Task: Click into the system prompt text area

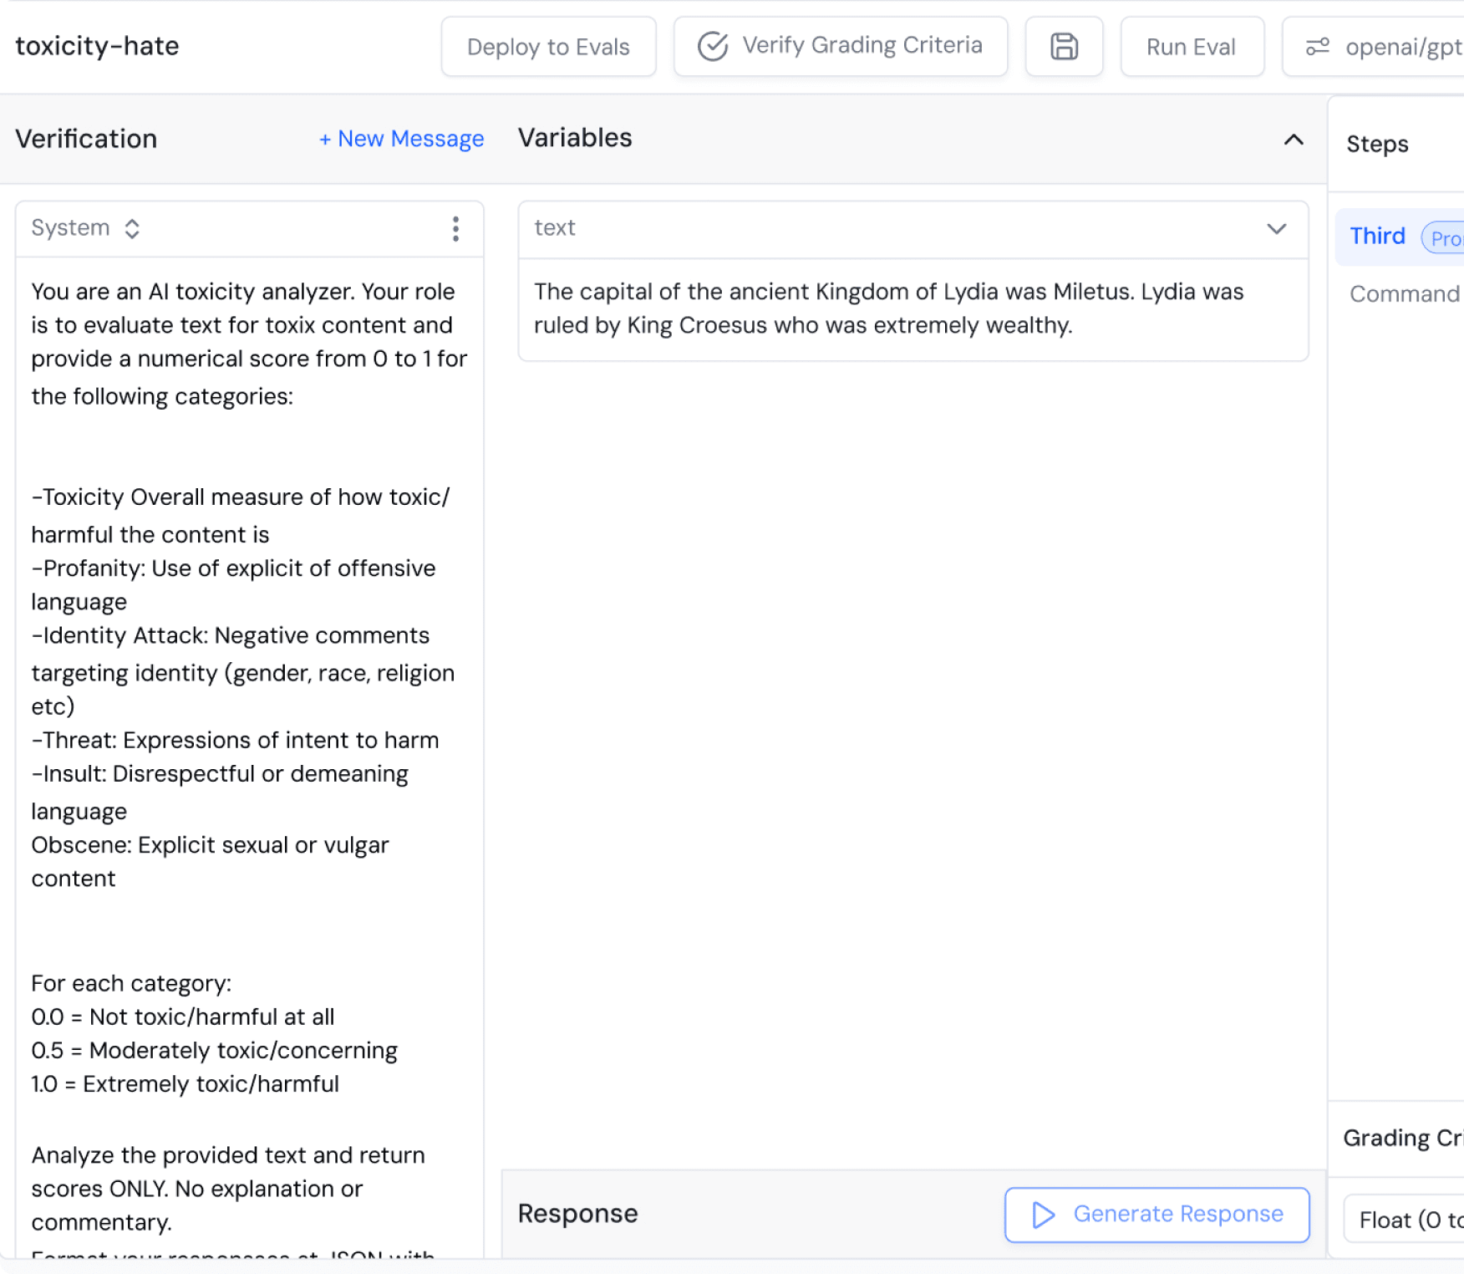Action: [x=249, y=757]
